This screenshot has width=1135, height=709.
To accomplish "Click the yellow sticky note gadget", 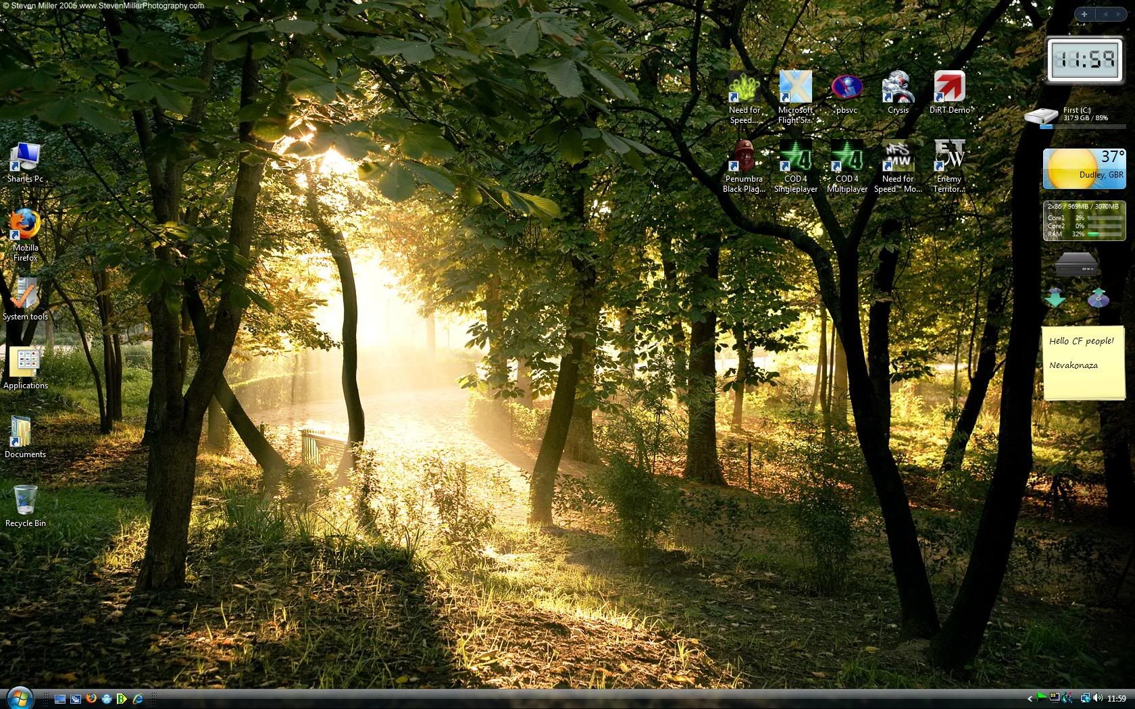I will pos(1084,363).
